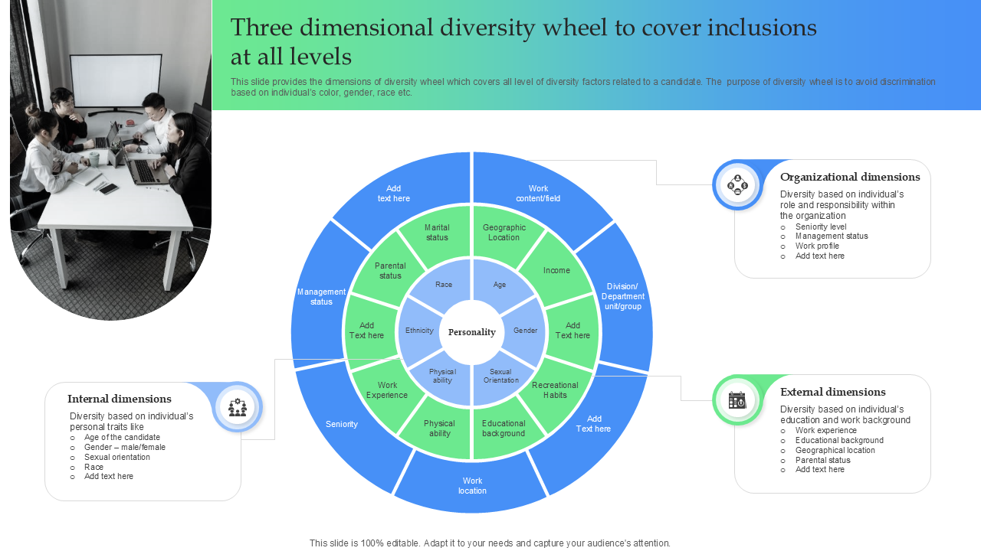Viewport: 981px width, 551px height.
Task: Click the Internal dimensions heading
Action: 120,399
